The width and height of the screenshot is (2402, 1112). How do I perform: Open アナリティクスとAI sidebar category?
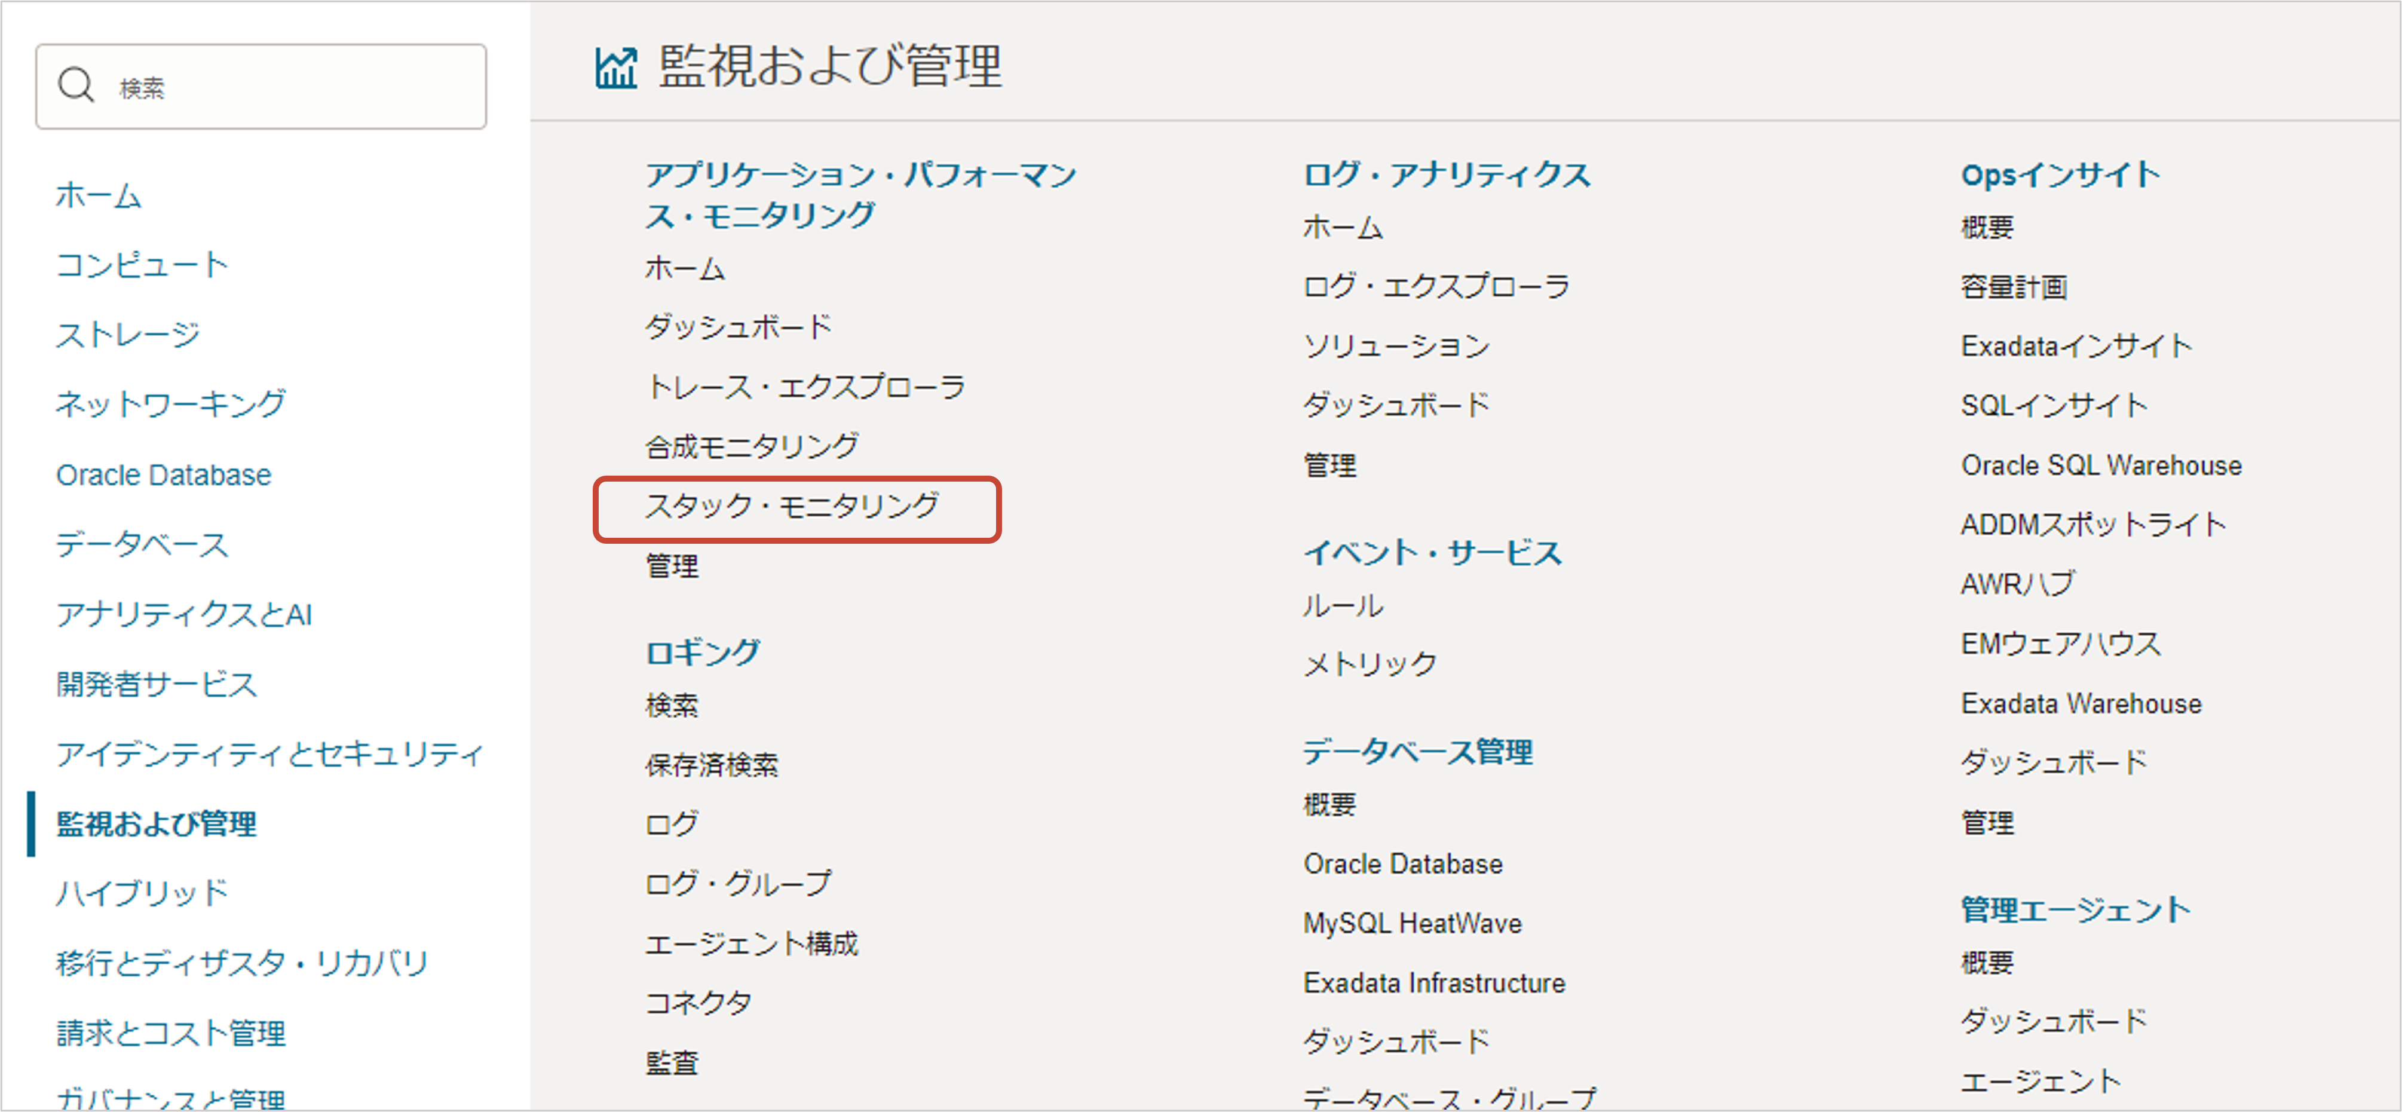tap(185, 615)
